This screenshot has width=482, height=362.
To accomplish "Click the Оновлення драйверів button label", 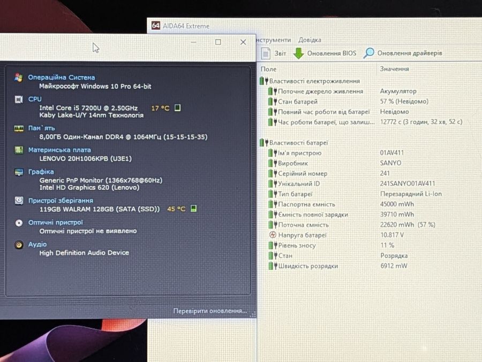I will 410,53.
